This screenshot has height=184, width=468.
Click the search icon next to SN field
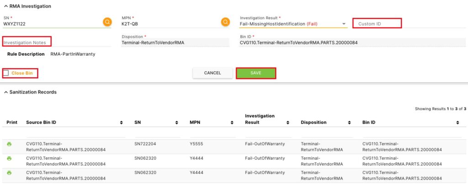tap(107, 22)
